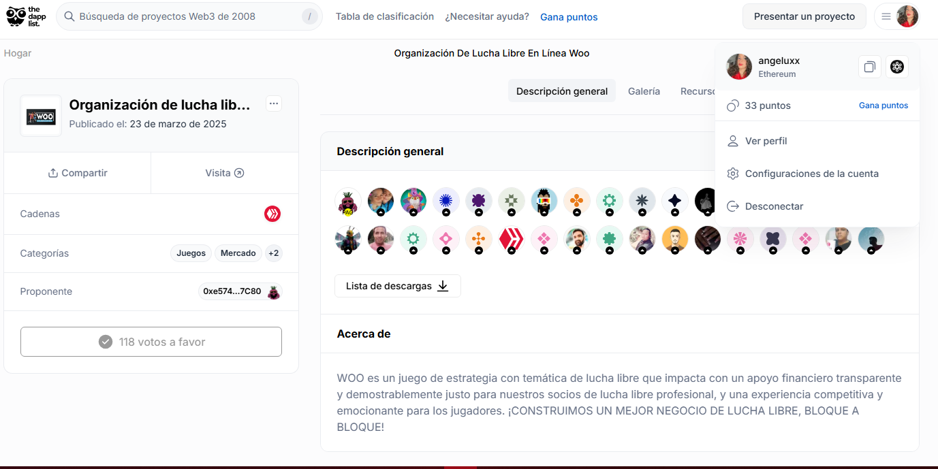The width and height of the screenshot is (938, 469).
Task: Visit the project site via Visita
Action: click(225, 173)
